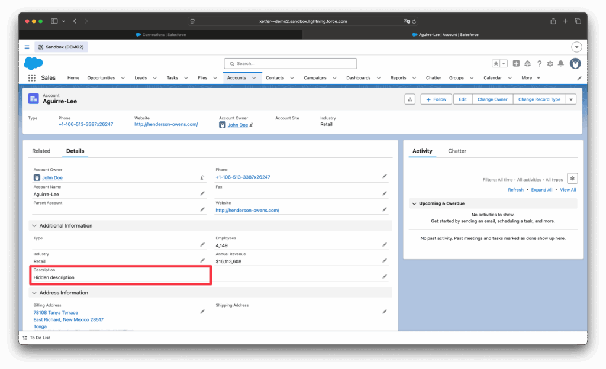Viewport: 606px width, 369px height.
Task: Open Global Actions plus icon
Action: pos(516,63)
